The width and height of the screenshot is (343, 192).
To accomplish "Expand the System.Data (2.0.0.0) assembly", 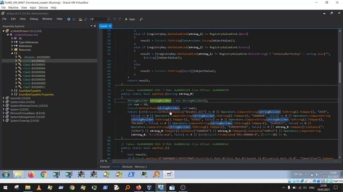I will coord(4,102).
